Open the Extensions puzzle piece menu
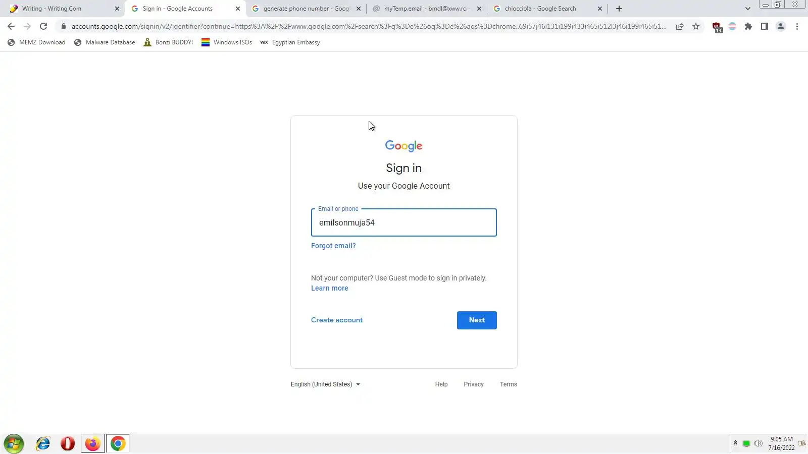 (748, 26)
